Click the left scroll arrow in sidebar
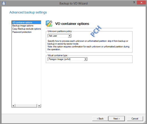 pyautogui.click(x=13, y=106)
